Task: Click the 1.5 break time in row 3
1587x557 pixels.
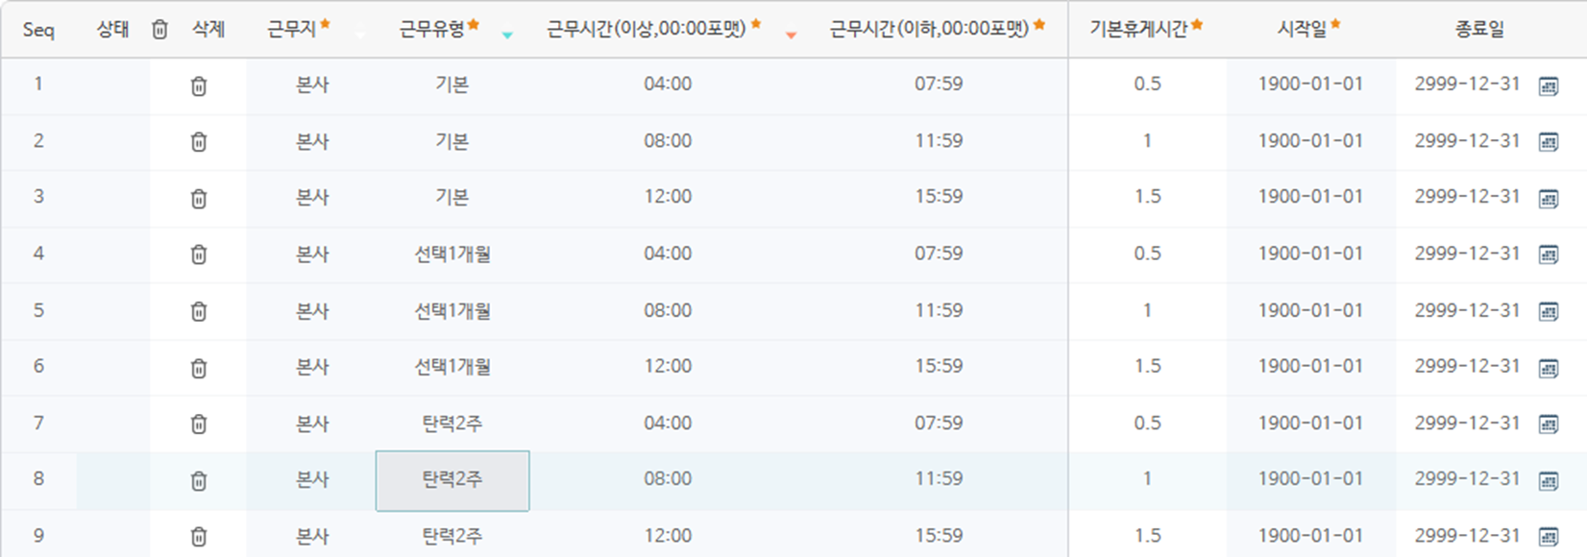Action: click(x=1147, y=197)
